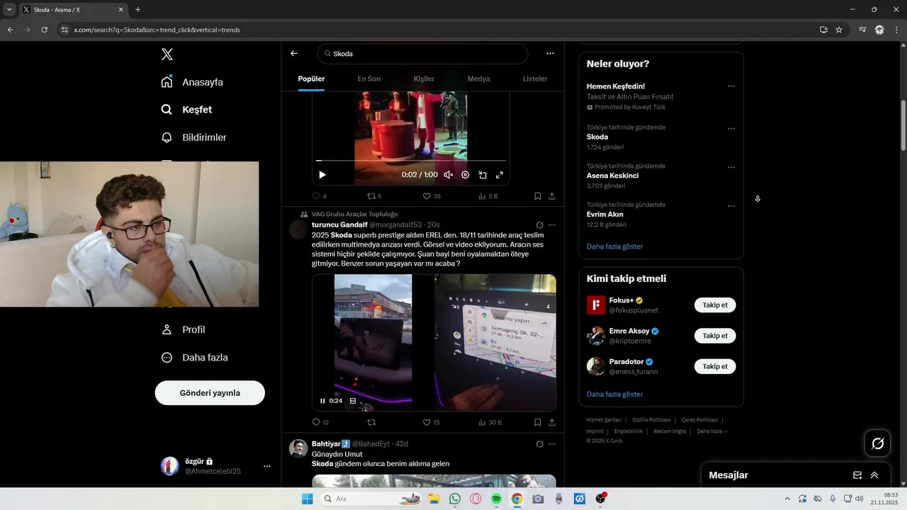Open Bahtiyar profile avatar
Viewport: 907px width, 510px height.
click(298, 448)
